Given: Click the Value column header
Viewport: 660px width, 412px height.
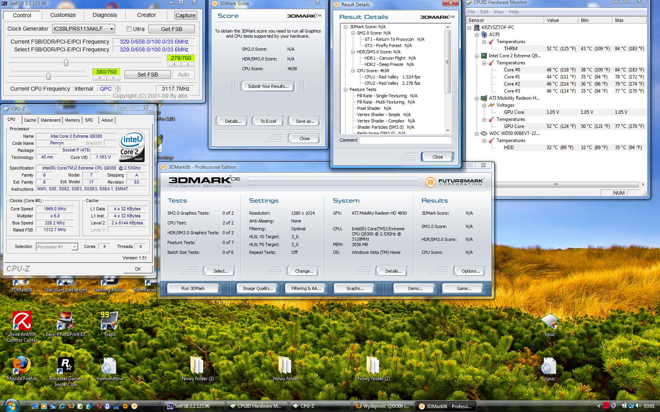Looking at the screenshot, I should [561, 20].
